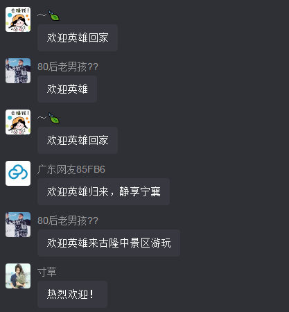Click username 80后老男孩?? above 欢迎英雄
The height and width of the screenshot is (312, 289).
[x=68, y=67]
